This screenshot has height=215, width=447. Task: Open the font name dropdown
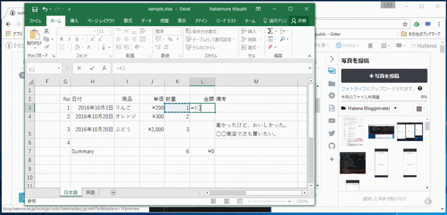tap(95, 31)
